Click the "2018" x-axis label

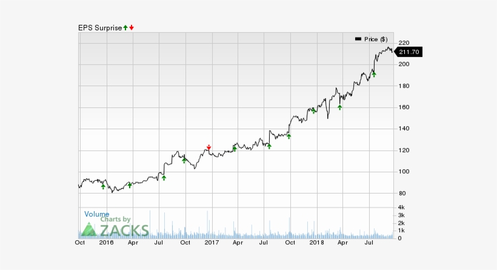316,243
